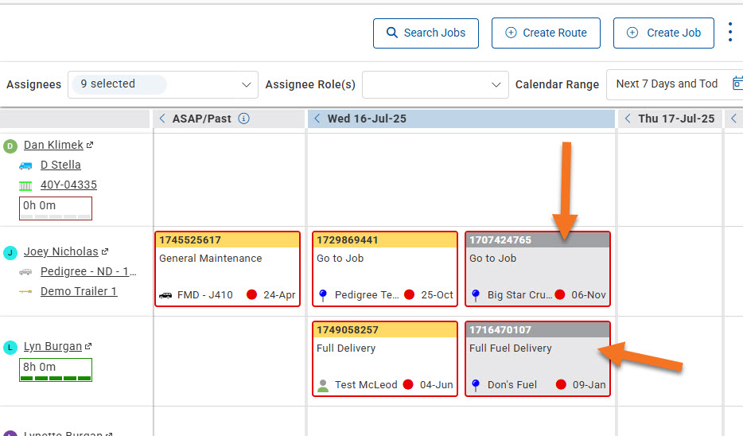Collapse the Thu 17-Jul-25 column chevron

click(x=628, y=119)
